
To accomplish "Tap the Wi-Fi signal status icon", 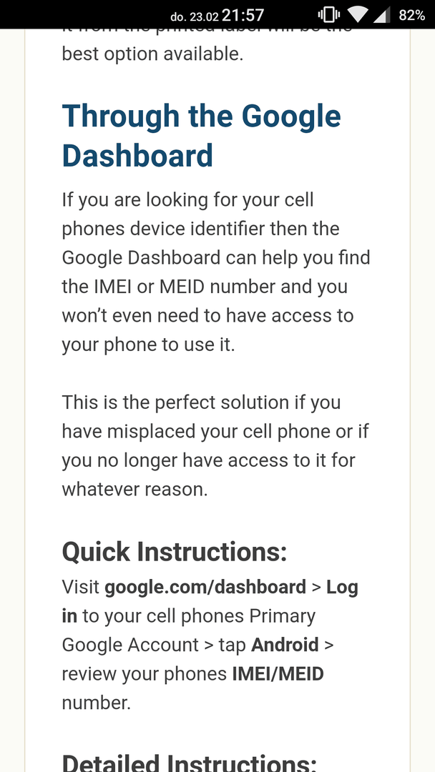I will point(357,15).
